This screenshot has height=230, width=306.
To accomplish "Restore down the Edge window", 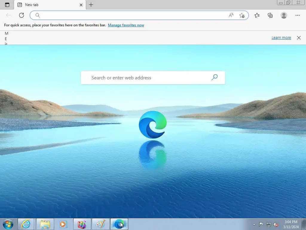I will [x=288, y=2].
